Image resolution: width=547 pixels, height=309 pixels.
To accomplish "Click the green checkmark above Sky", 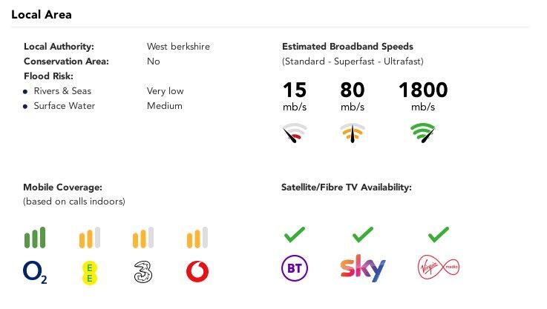I will click(362, 235).
